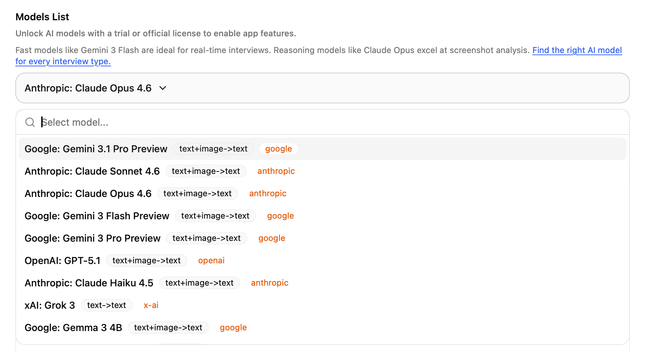Select Google: Gemini 3 Flash Preview
648x352 pixels.
tap(97, 216)
